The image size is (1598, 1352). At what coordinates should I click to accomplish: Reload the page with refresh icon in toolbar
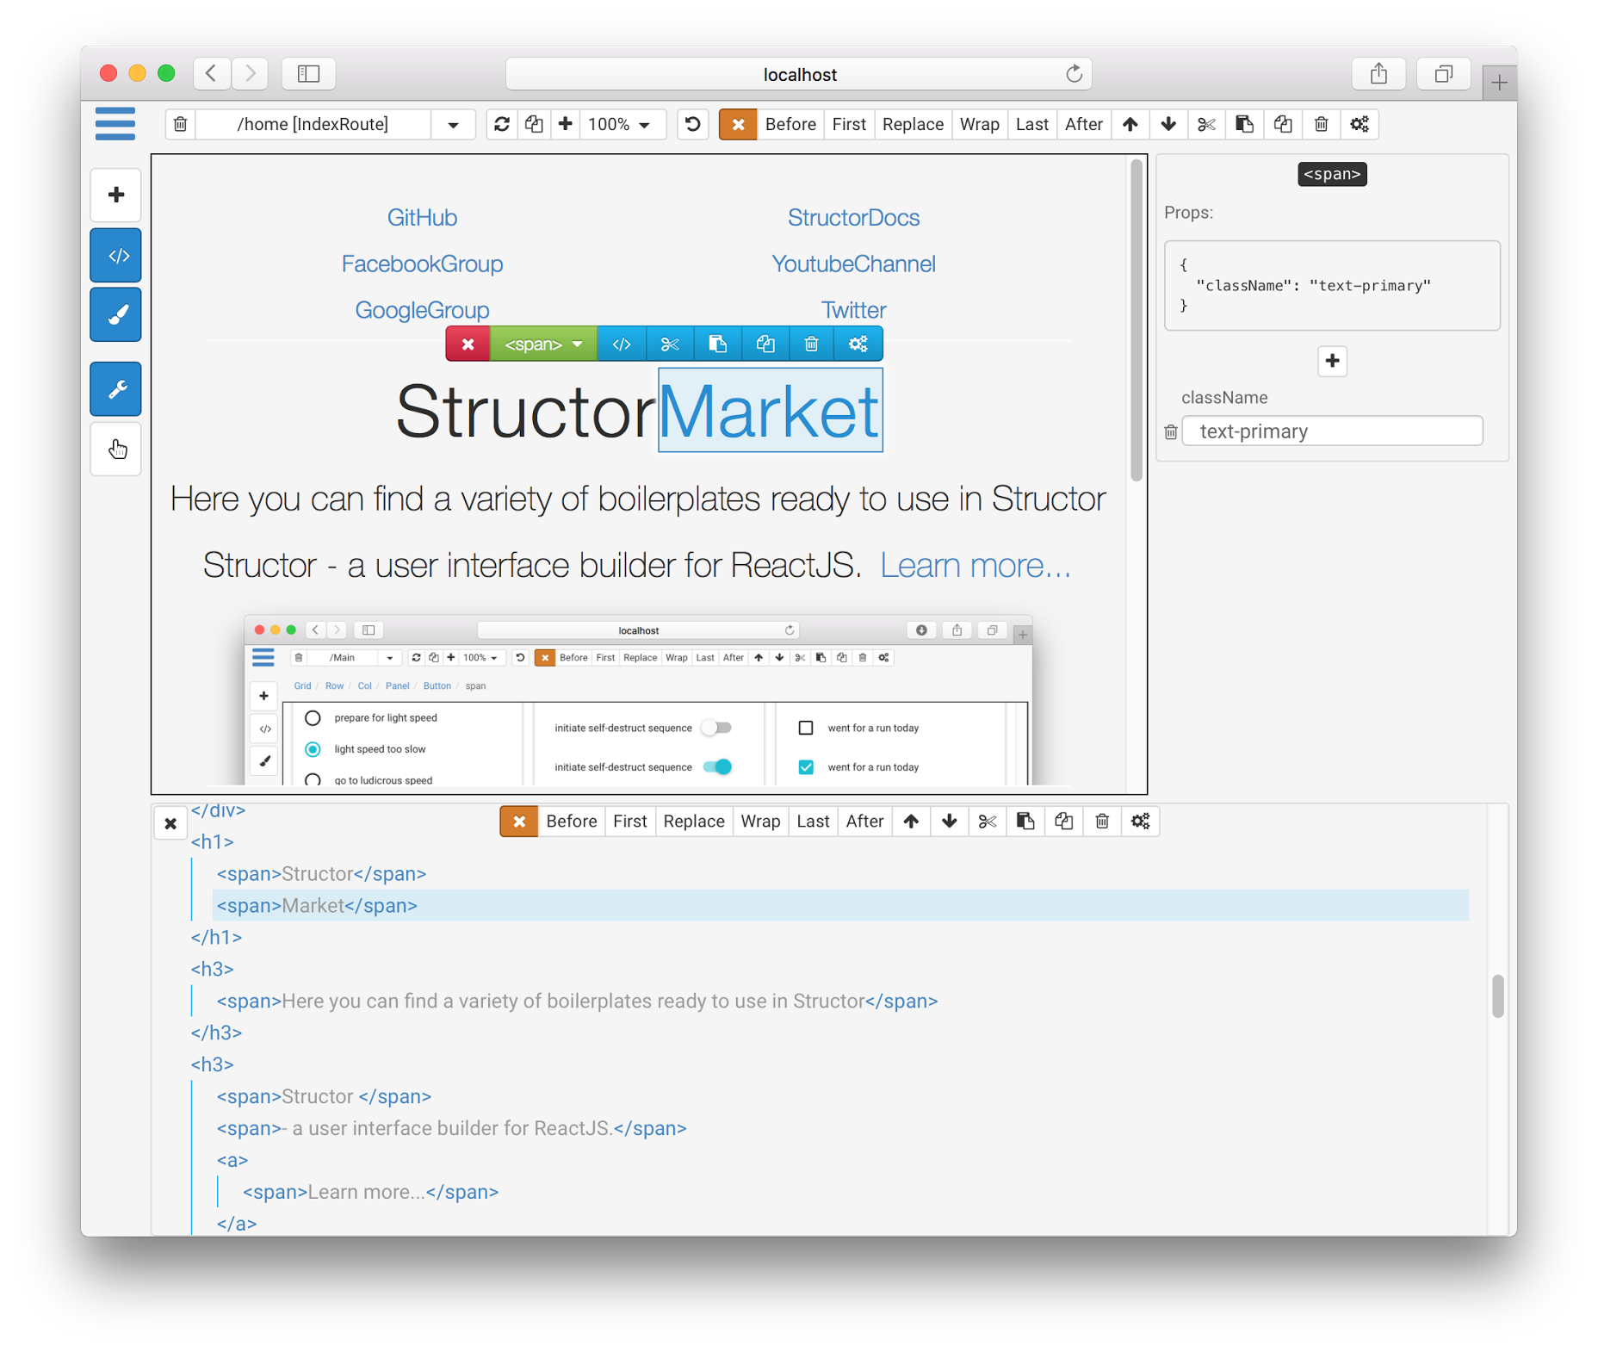pyautogui.click(x=502, y=124)
